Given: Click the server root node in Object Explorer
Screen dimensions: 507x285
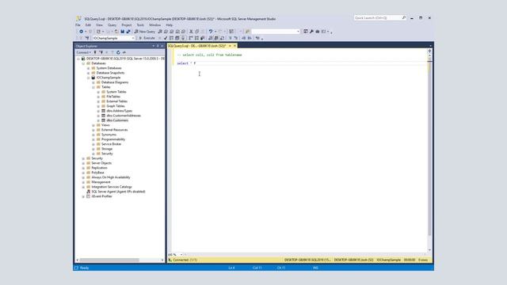Looking at the screenshot, I should click(125, 59).
